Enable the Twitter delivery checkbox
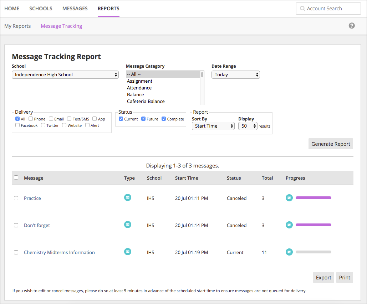Viewport: 367px width, 304px height. pyautogui.click(x=43, y=125)
